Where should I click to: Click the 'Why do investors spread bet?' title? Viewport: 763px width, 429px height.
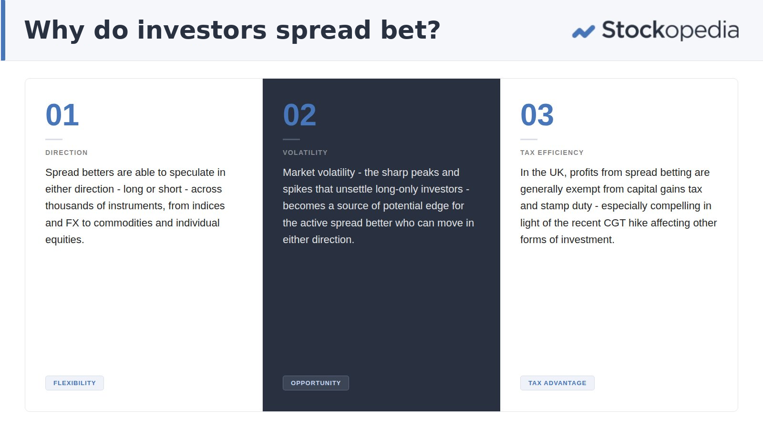(x=232, y=30)
